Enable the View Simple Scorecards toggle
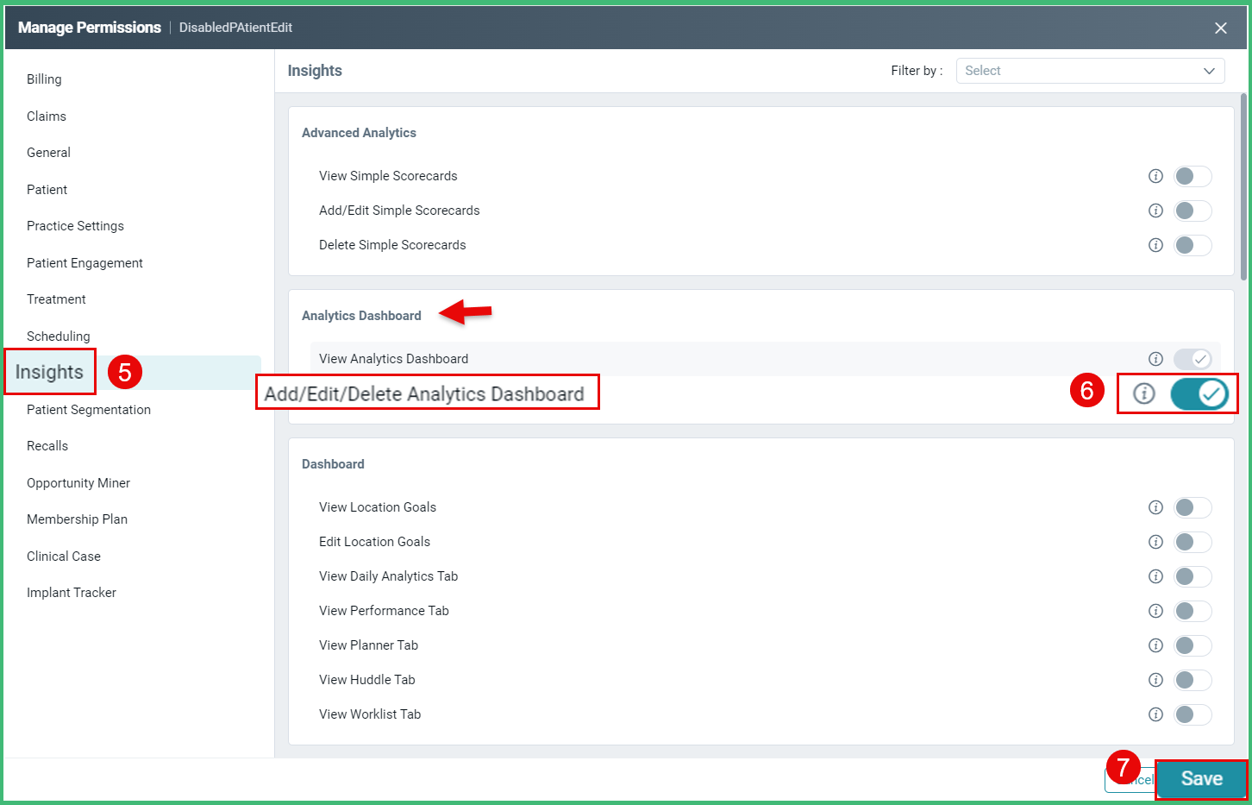Viewport: 1252px width, 805px height. click(1193, 176)
